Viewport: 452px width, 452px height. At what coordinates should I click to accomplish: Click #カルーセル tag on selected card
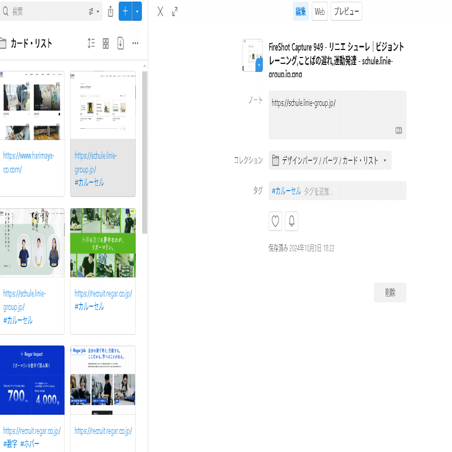[x=89, y=182]
